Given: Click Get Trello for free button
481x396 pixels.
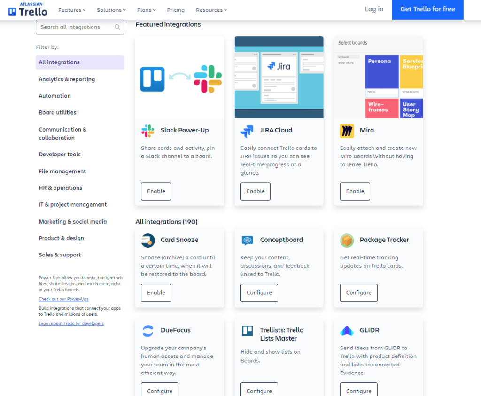Looking at the screenshot, I should tap(427, 9).
